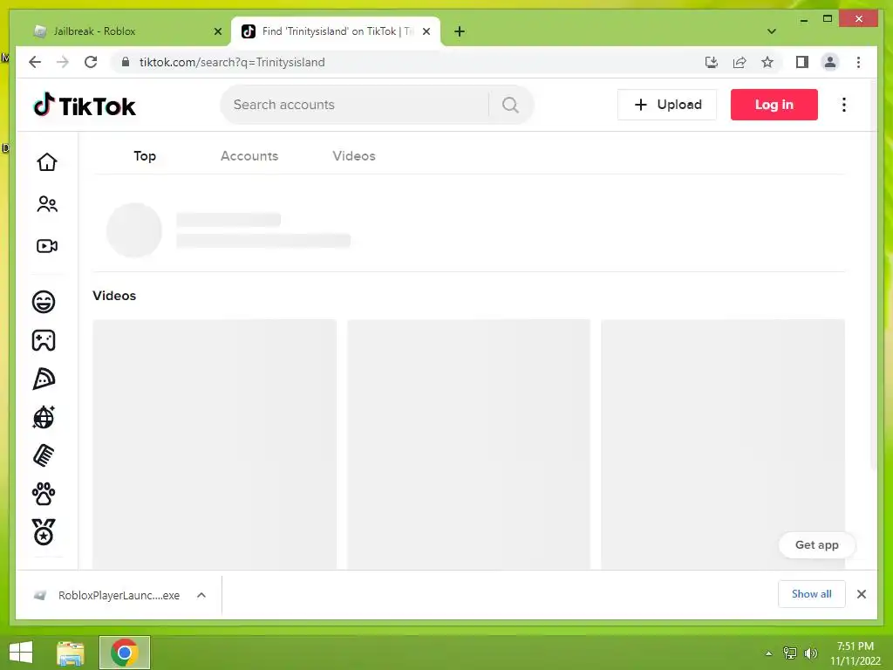Click the first video placeholder thumbnail
893x670 pixels.
click(215, 444)
